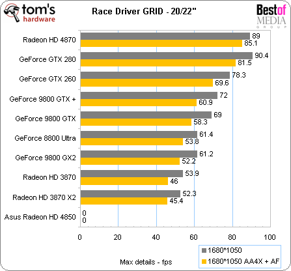
Task: Select the chart title Race Driver GRID - 20/22"
Action: click(x=144, y=11)
